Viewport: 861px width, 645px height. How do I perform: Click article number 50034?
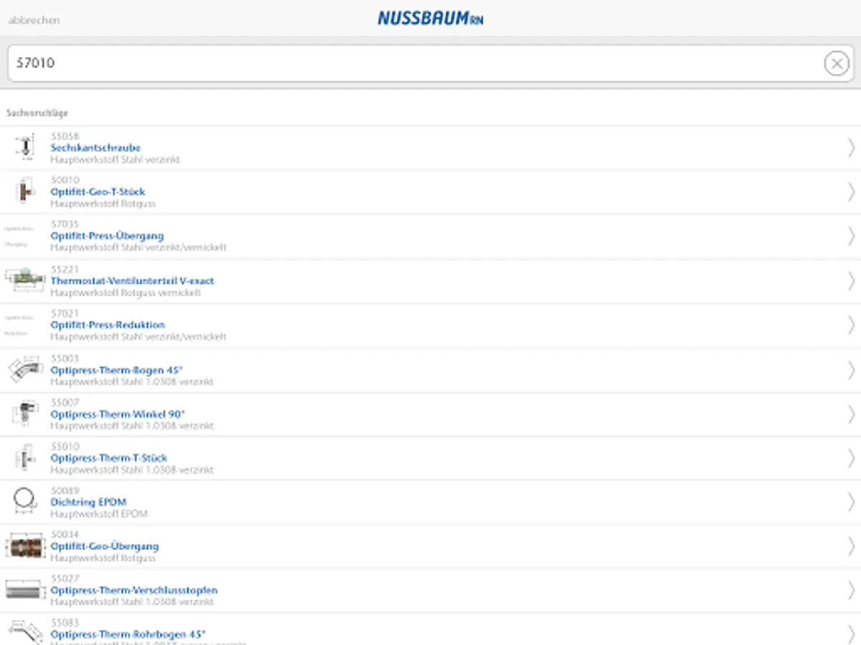pos(65,535)
